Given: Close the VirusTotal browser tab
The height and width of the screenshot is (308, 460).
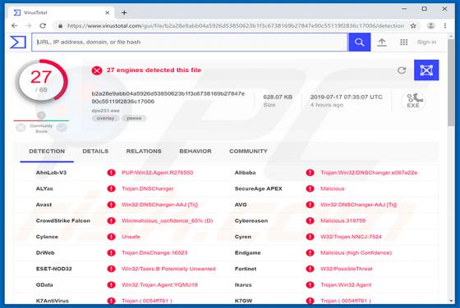Looking at the screenshot, I should click(108, 12).
